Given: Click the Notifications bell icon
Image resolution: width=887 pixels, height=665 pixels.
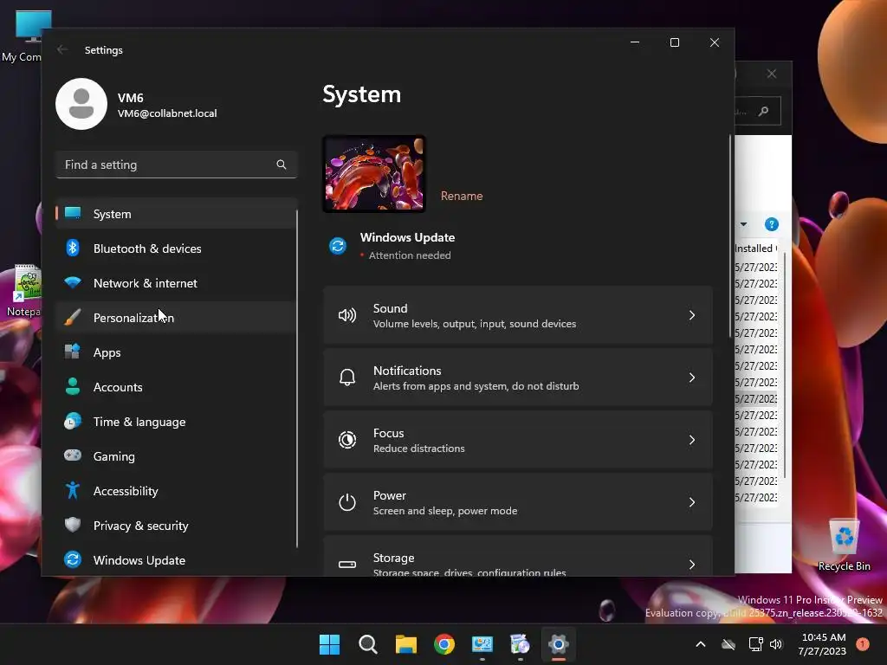Looking at the screenshot, I should (x=346, y=378).
